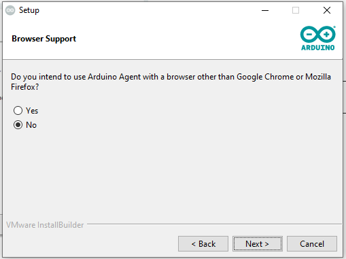346x259 pixels.
Task: Click the separator line beside VMware InstallBuilder
Action: [214, 224]
